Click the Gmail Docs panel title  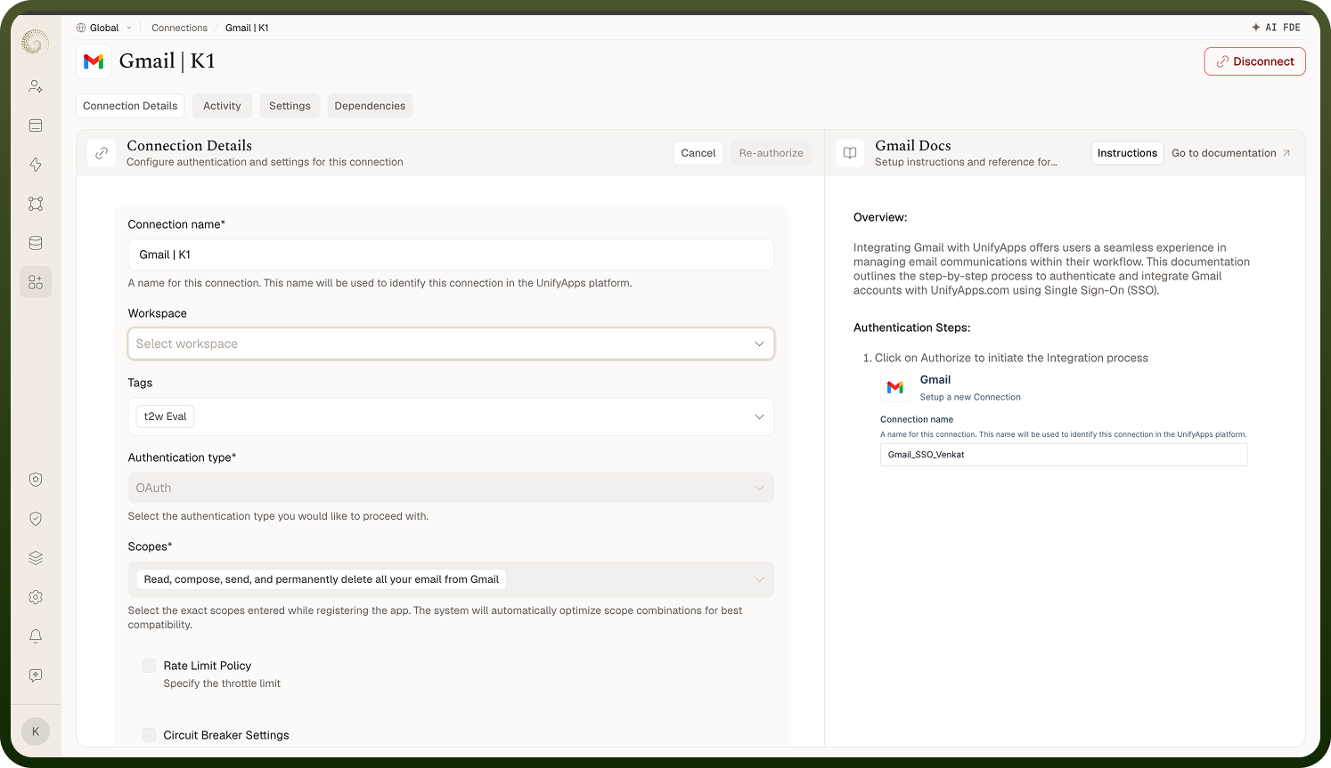(x=913, y=145)
